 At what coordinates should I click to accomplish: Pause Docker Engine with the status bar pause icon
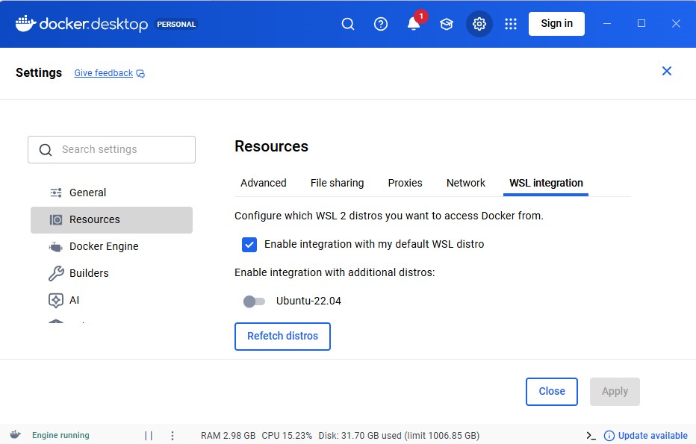click(149, 436)
